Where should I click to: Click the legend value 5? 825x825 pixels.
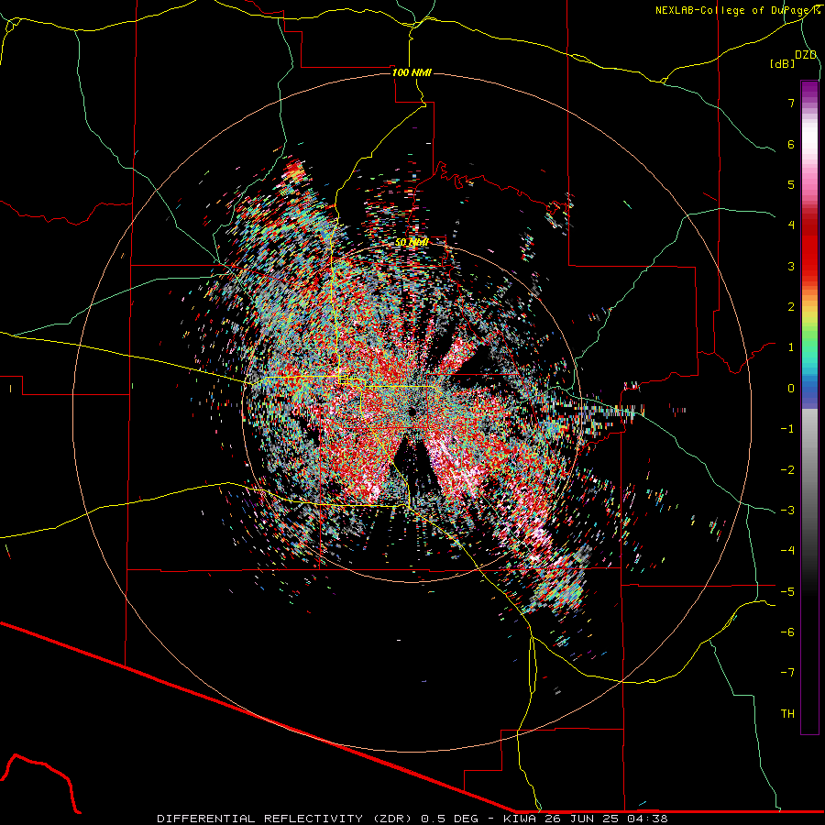(x=791, y=184)
